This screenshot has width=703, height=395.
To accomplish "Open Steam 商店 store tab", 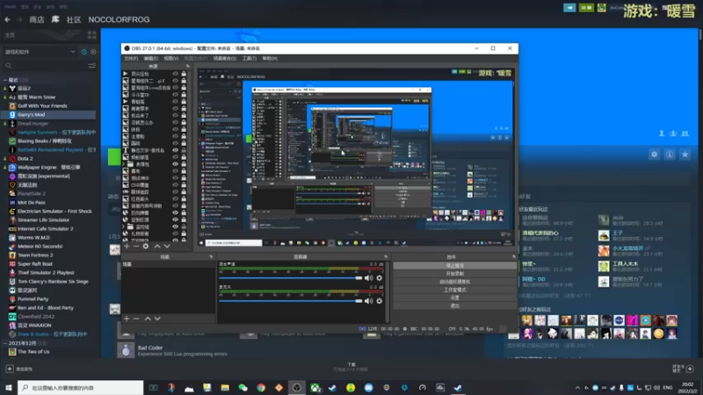I will 36,19.
